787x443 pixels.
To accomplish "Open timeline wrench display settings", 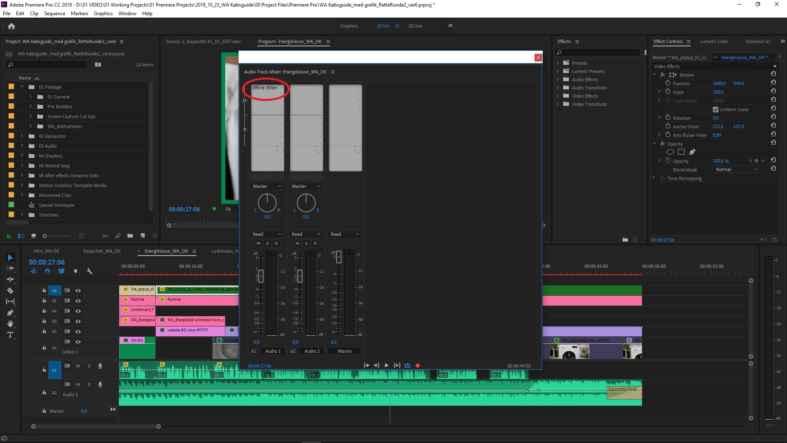I will [89, 271].
